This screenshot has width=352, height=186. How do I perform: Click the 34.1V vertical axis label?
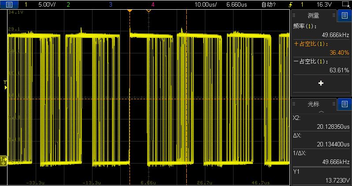tap(15, 12)
